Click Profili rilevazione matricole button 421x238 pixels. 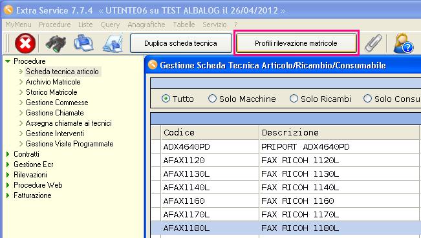(x=296, y=43)
